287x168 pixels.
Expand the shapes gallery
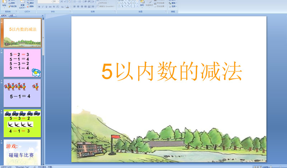tap(137, 6)
